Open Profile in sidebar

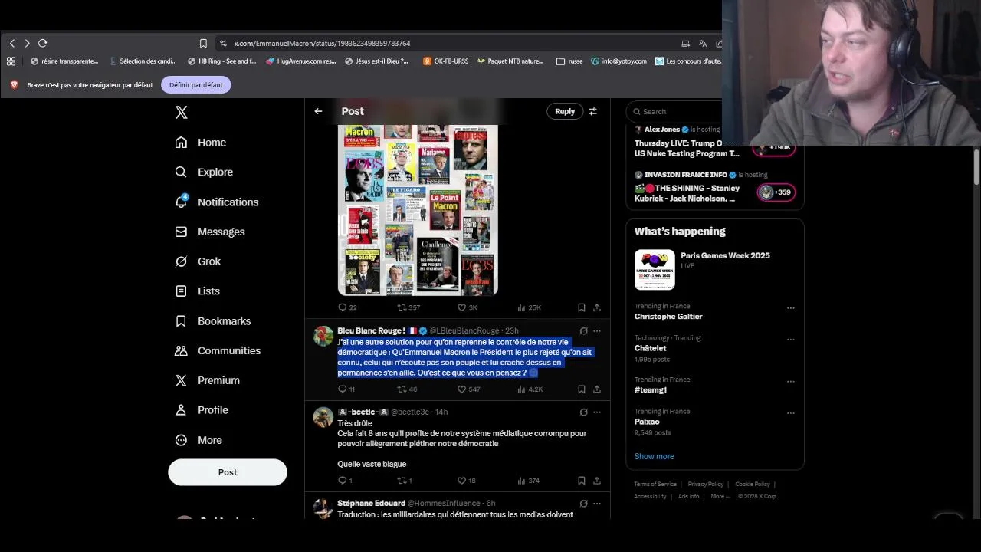202,410
